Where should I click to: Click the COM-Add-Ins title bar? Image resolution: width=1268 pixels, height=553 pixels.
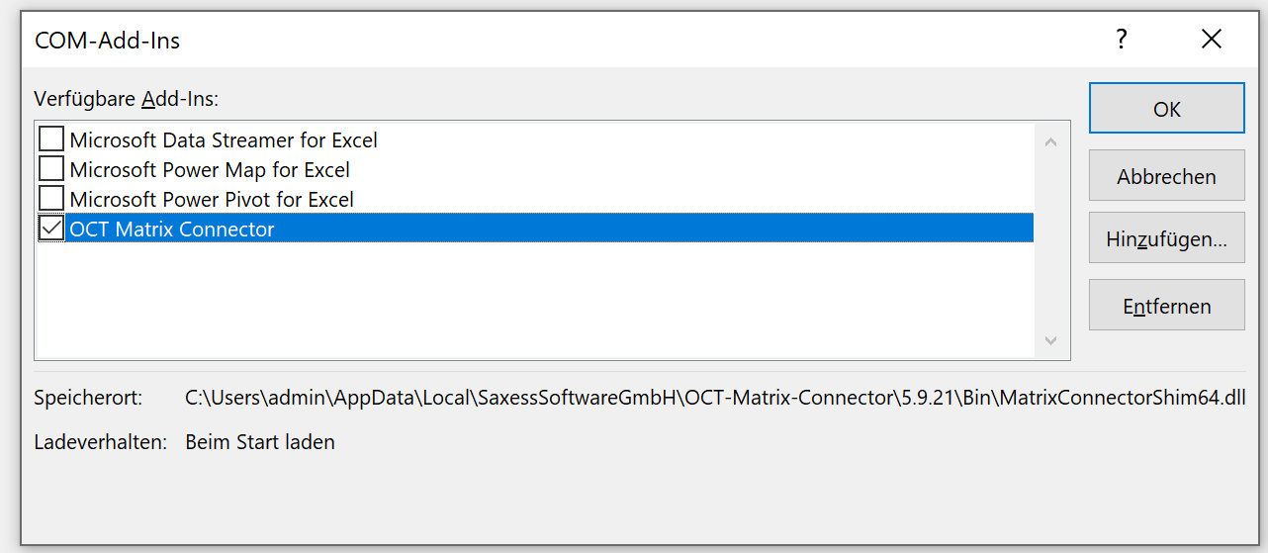click(x=495, y=40)
